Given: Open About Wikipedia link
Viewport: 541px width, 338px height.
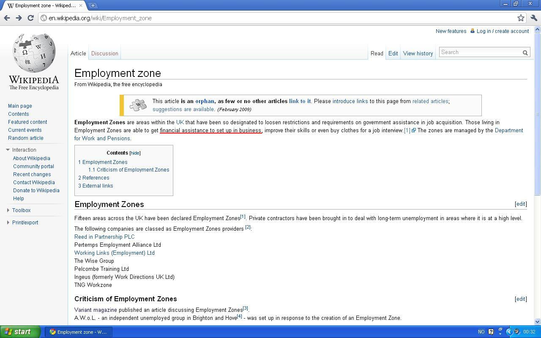Looking at the screenshot, I should 32,158.
